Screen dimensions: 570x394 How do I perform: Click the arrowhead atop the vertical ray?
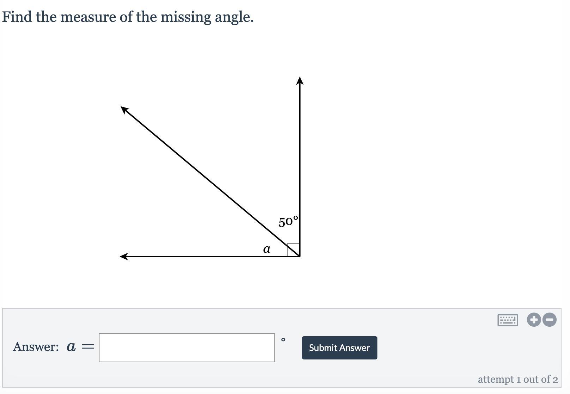pyautogui.click(x=300, y=81)
